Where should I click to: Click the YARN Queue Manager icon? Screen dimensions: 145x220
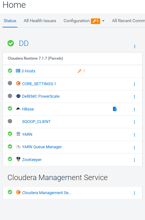(18, 147)
